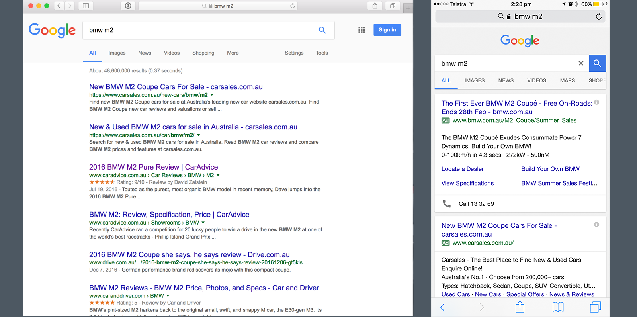This screenshot has width=637, height=317.
Task: Open ad info icon for BMW ad
Action: (597, 102)
